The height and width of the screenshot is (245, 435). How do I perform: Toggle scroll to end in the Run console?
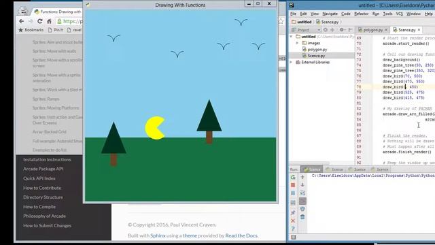pyautogui.click(x=302, y=201)
